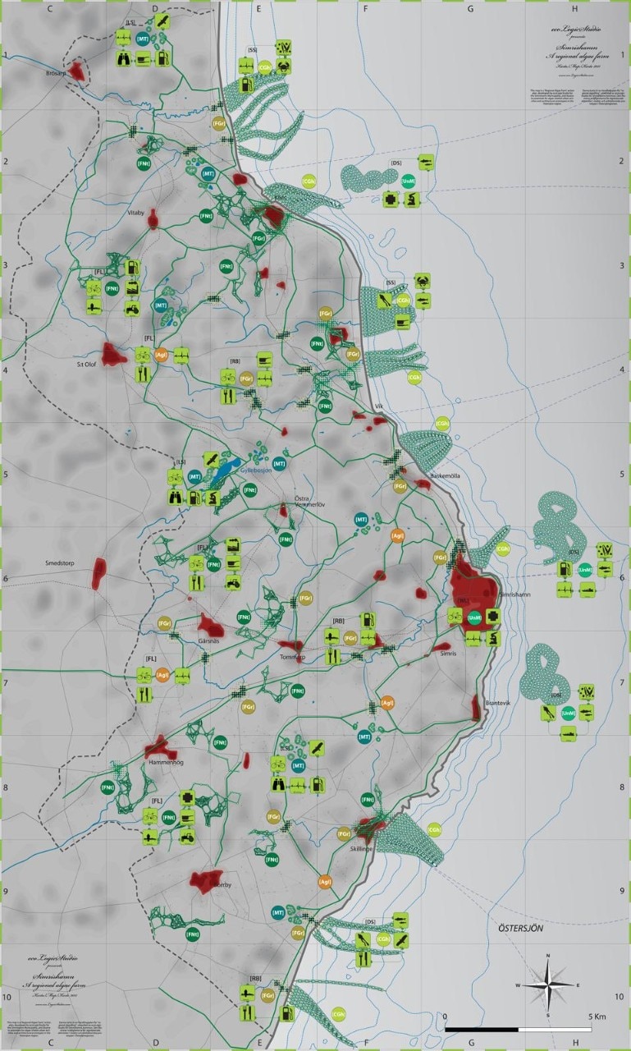Select the orange [AgI] marker beside St Olof
Image resolution: width=631 pixels, height=1051 pixels.
pyautogui.click(x=162, y=355)
